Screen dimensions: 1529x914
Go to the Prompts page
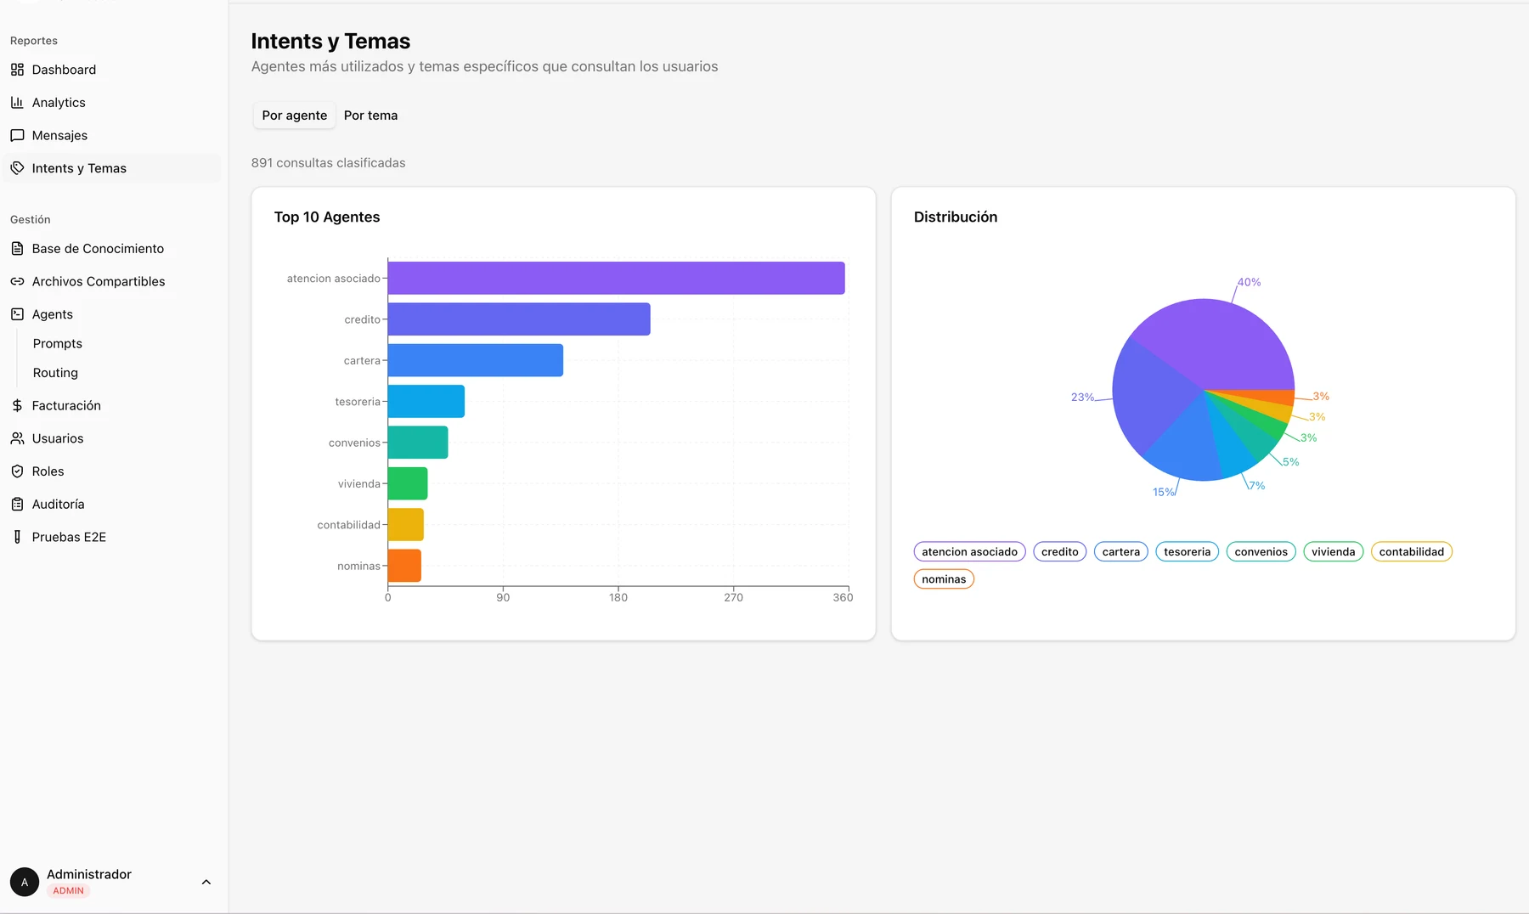[x=58, y=343]
